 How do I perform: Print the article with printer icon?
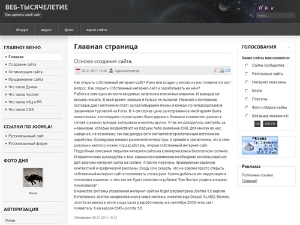222,70
